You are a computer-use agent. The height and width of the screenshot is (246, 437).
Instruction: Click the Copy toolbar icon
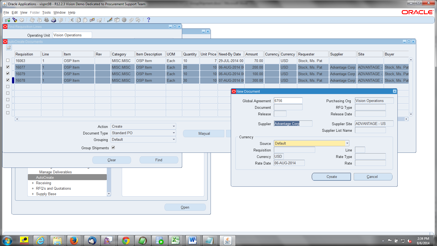pyautogui.click(x=78, y=20)
